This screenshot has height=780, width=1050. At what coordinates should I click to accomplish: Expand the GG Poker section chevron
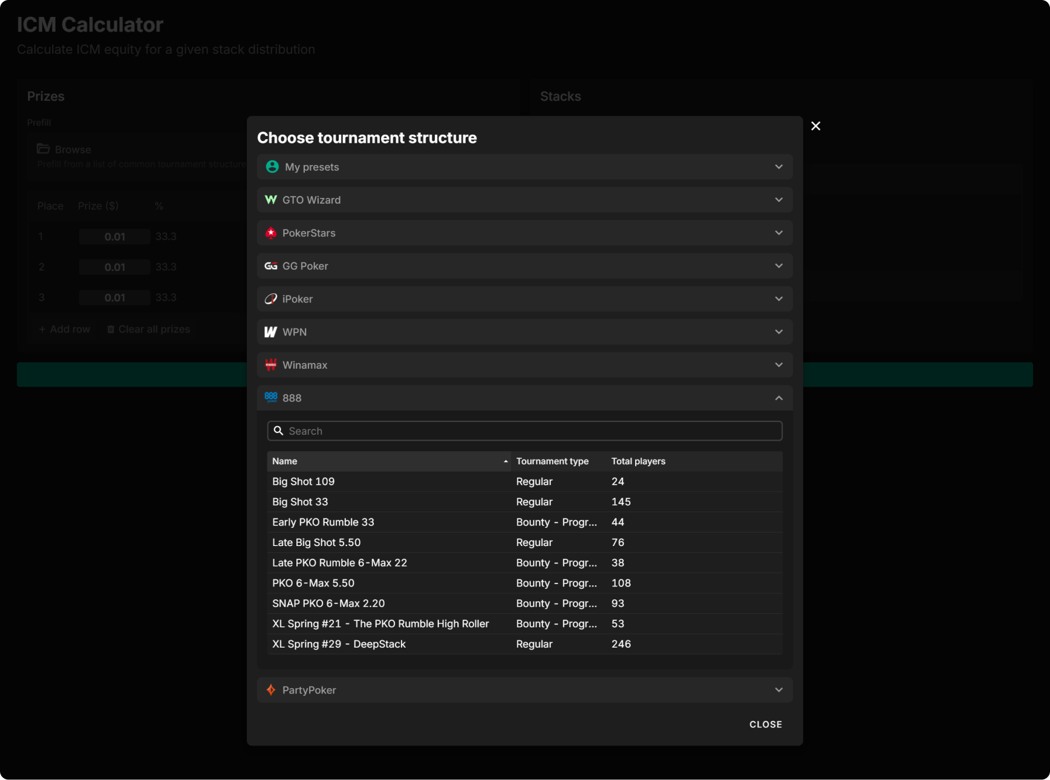pos(779,266)
